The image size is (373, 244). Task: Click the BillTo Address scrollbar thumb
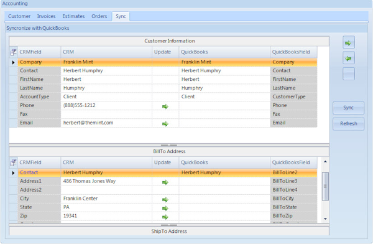tap(325, 186)
